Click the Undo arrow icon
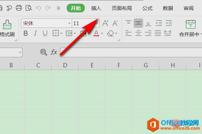This screenshot has height=134, width=202. coord(38,8)
